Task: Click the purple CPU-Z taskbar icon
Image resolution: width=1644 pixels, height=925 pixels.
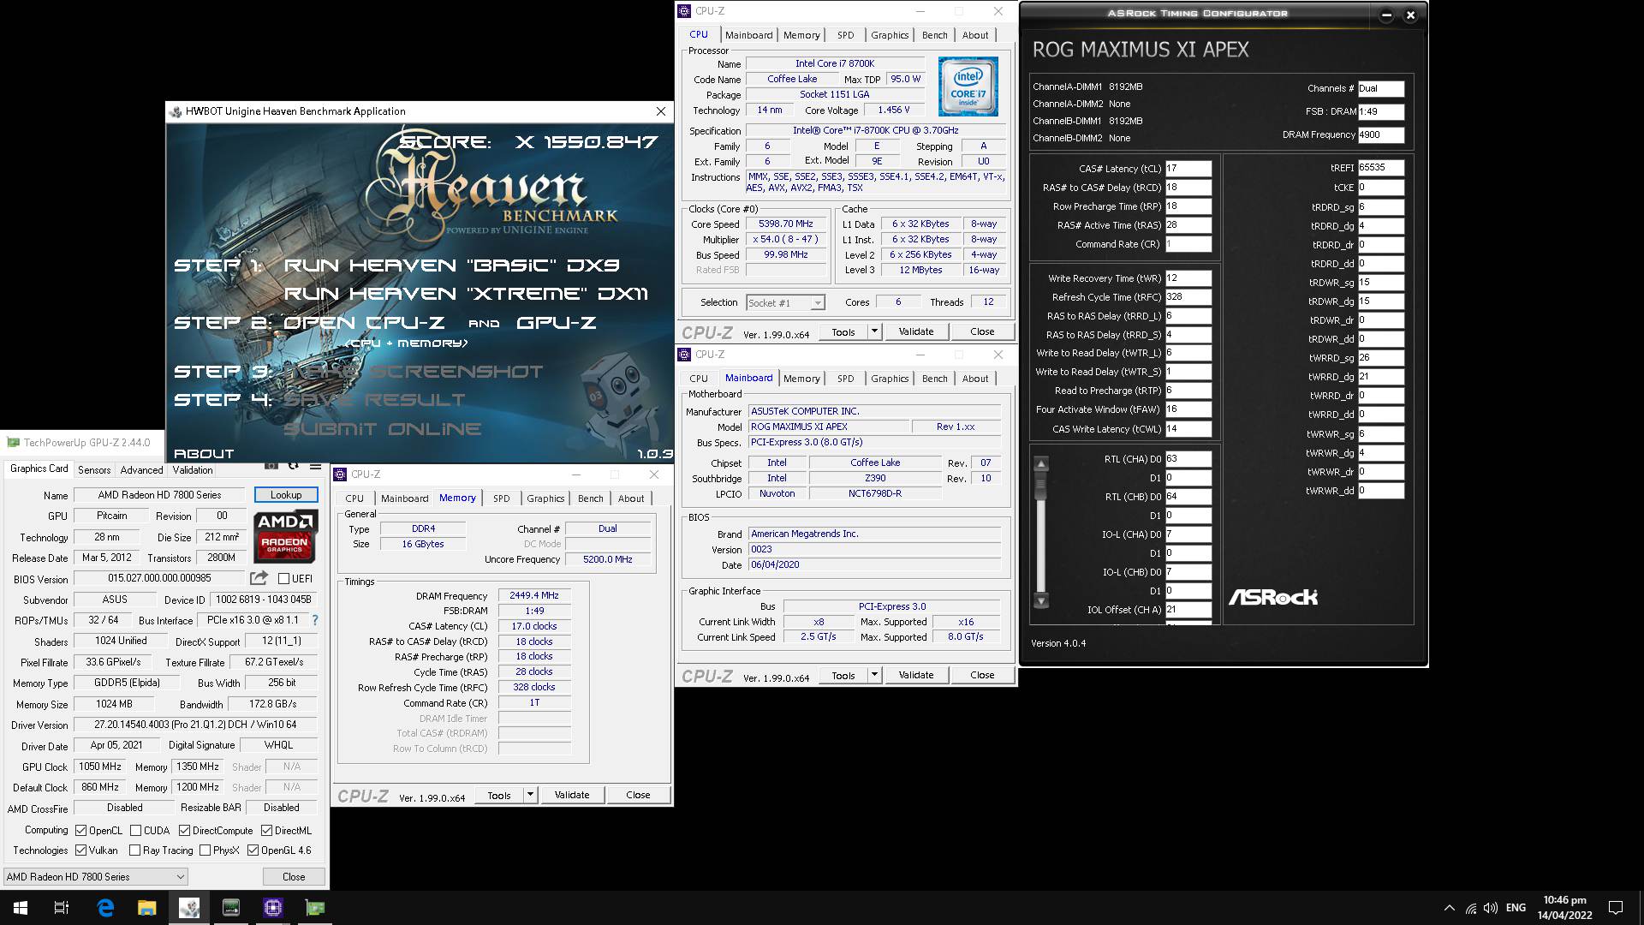Action: click(x=273, y=908)
